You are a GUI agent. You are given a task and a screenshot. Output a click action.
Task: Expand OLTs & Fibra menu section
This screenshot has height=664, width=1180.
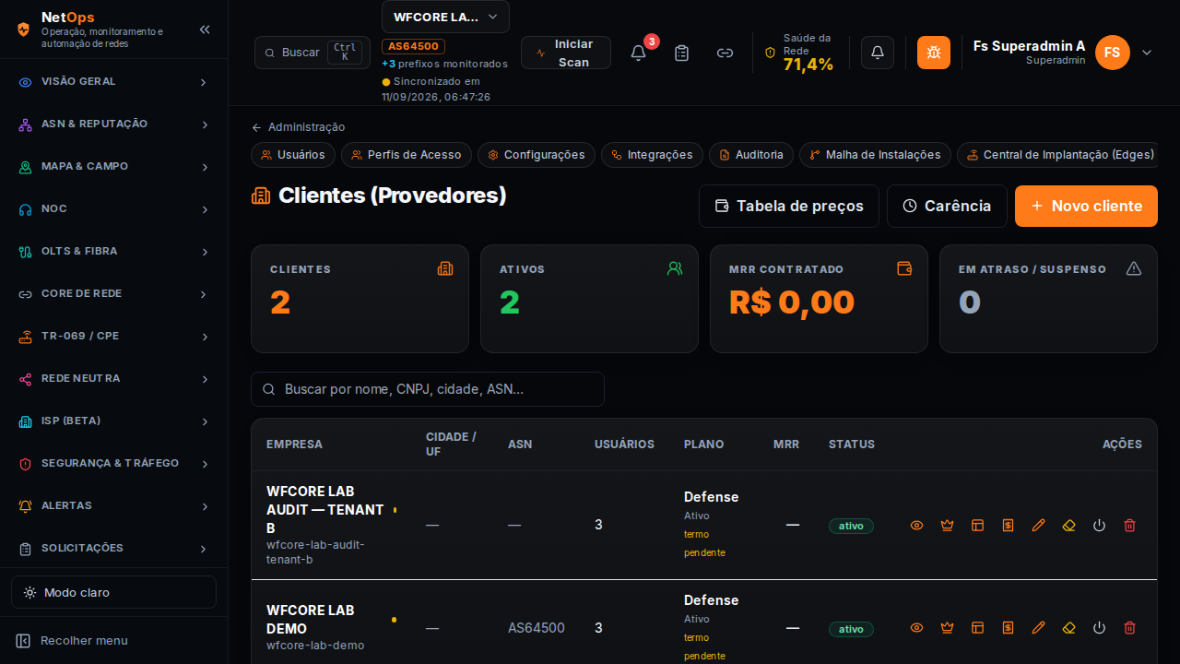113,252
